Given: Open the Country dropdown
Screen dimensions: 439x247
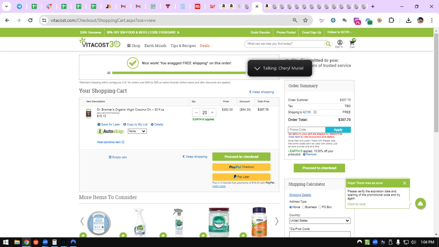Looking at the screenshot, I should point(320,221).
